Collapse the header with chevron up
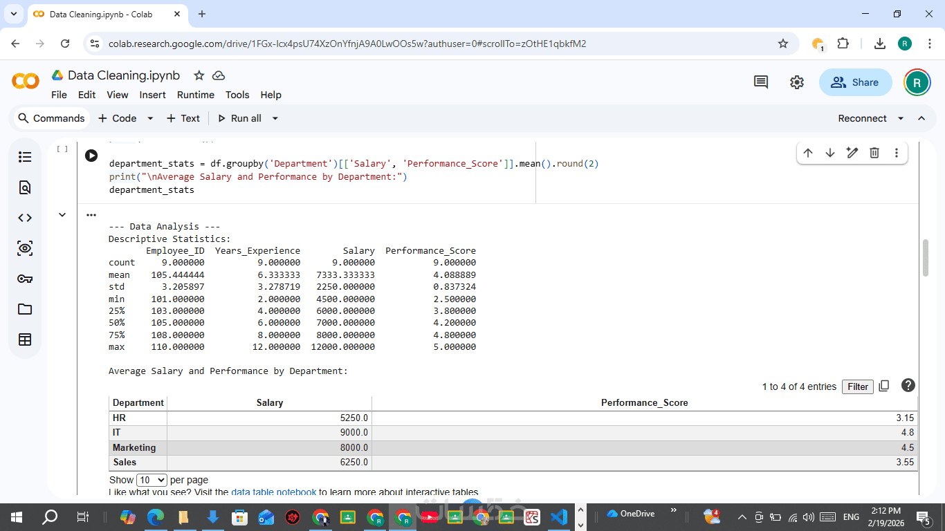 point(921,118)
